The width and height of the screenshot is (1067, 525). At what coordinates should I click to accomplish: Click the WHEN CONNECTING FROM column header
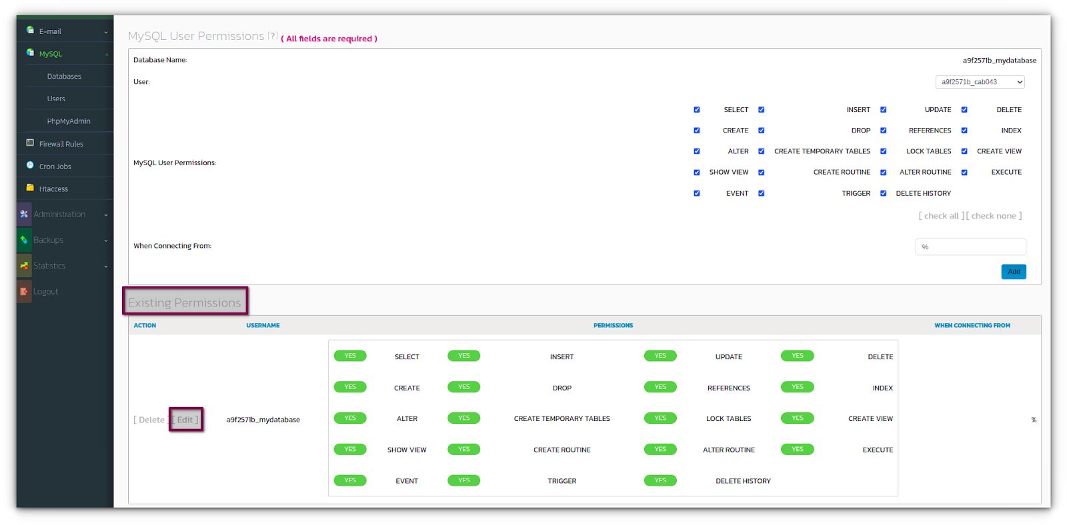972,326
